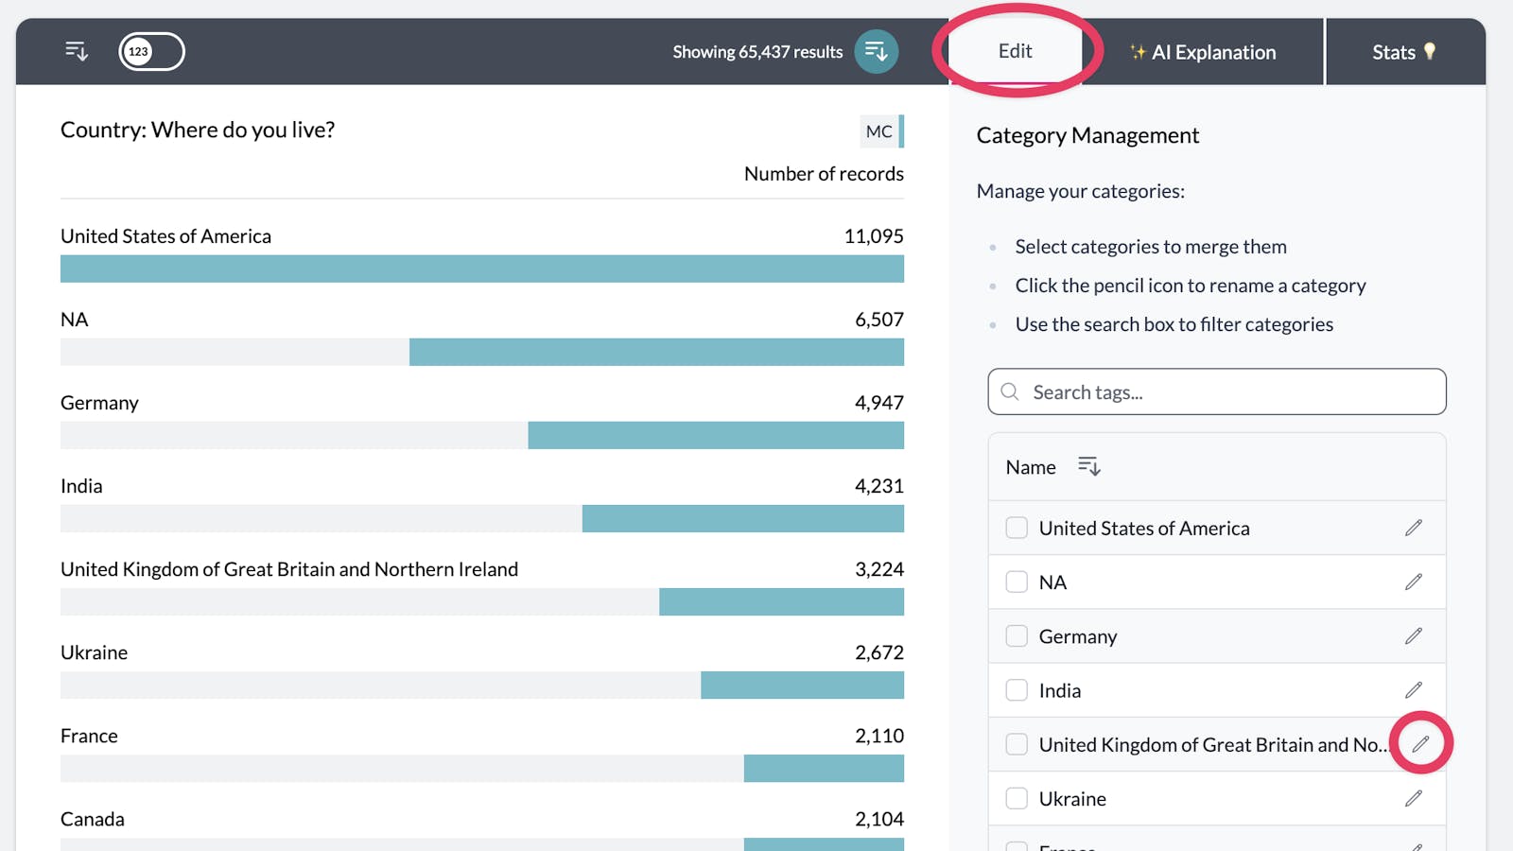Switch to the AI Explanation tab
This screenshot has height=851, width=1513.
click(x=1203, y=52)
